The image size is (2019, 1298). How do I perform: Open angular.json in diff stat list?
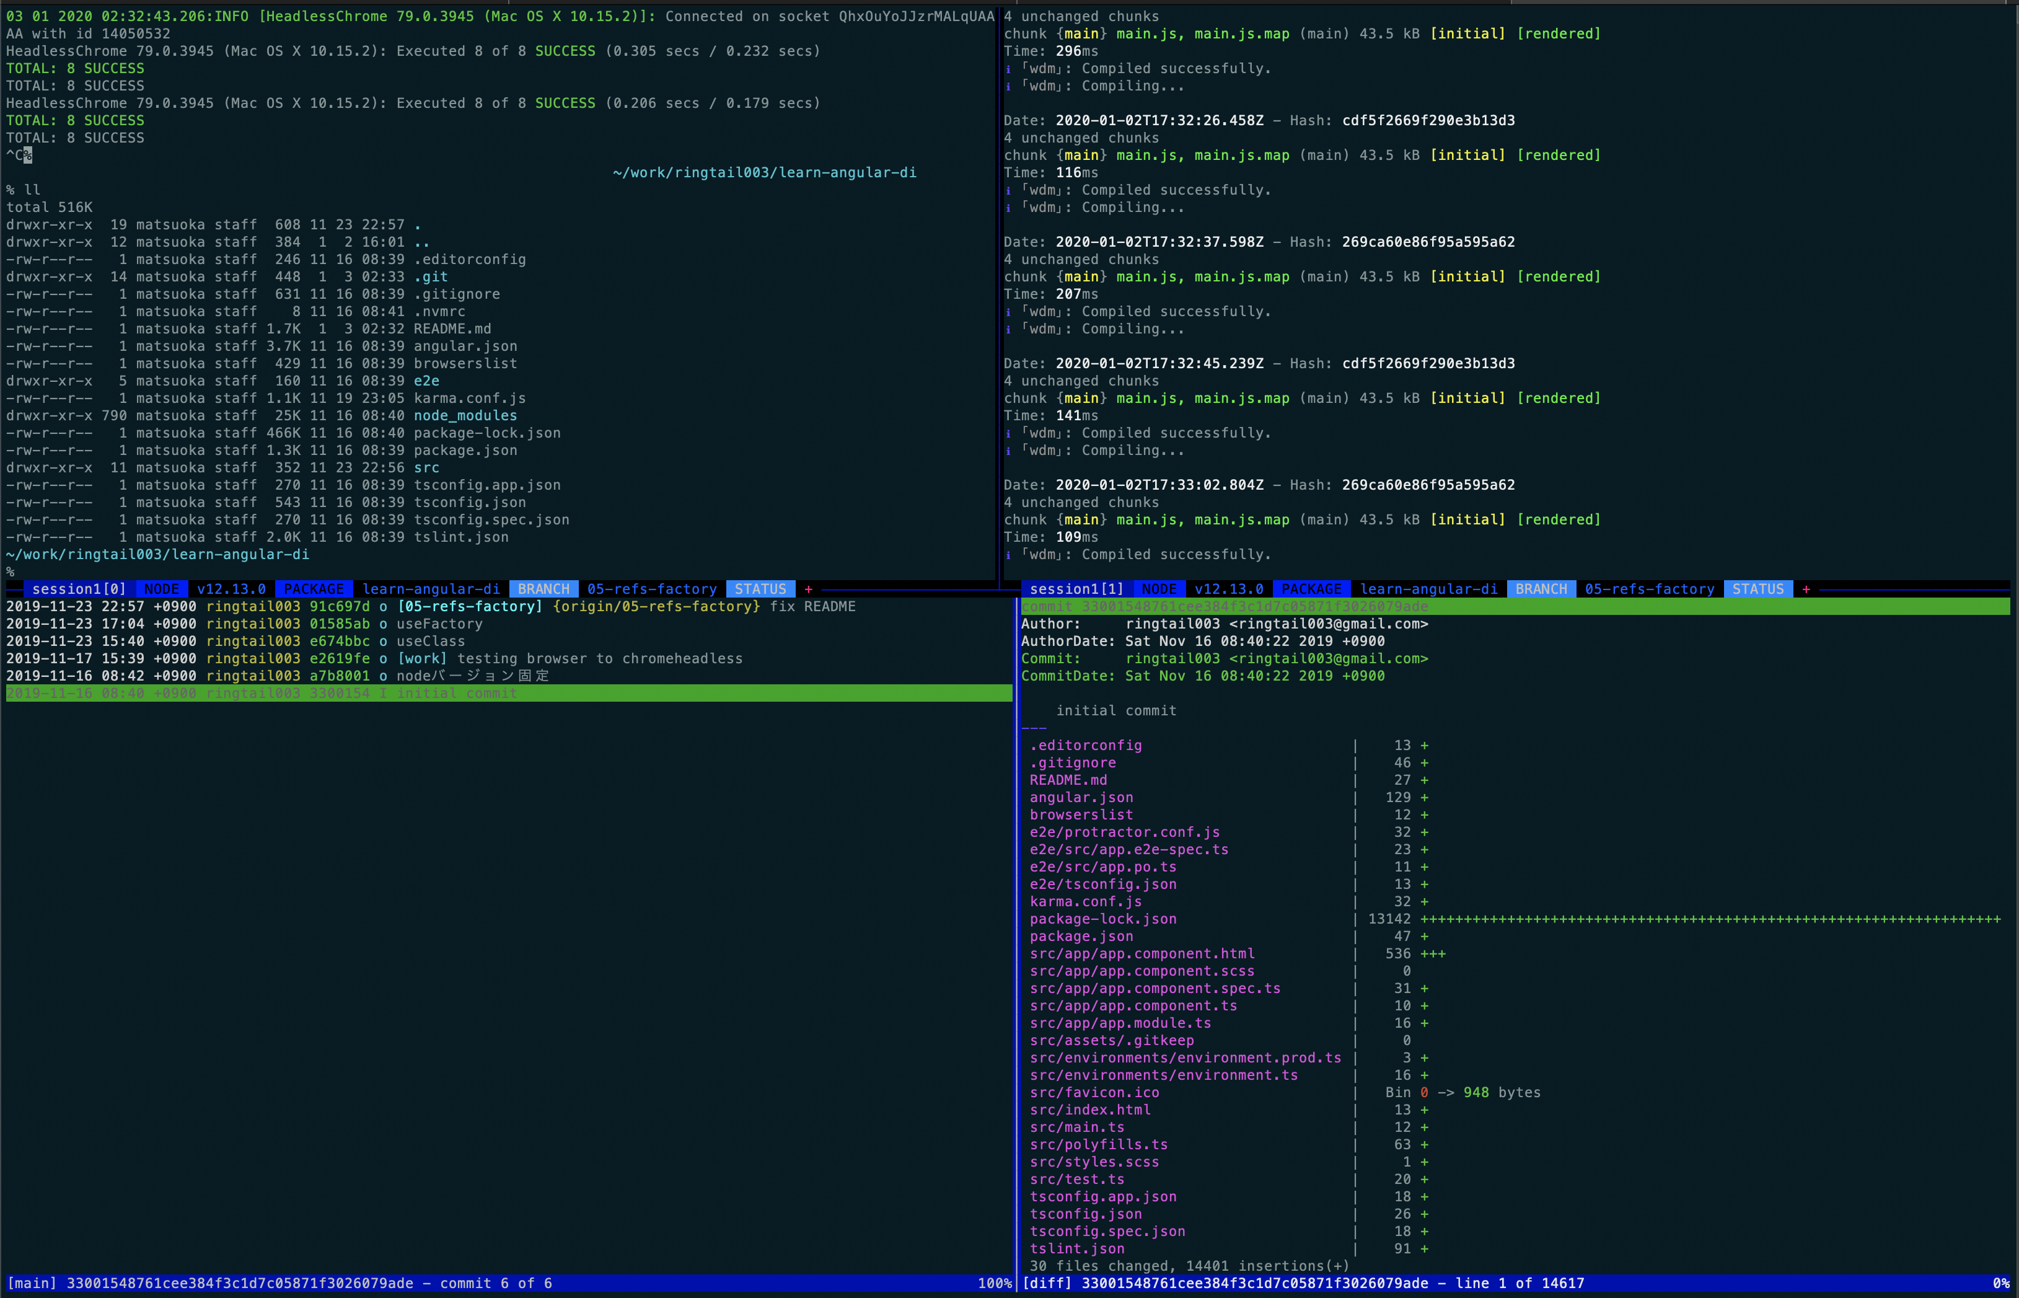1081,797
